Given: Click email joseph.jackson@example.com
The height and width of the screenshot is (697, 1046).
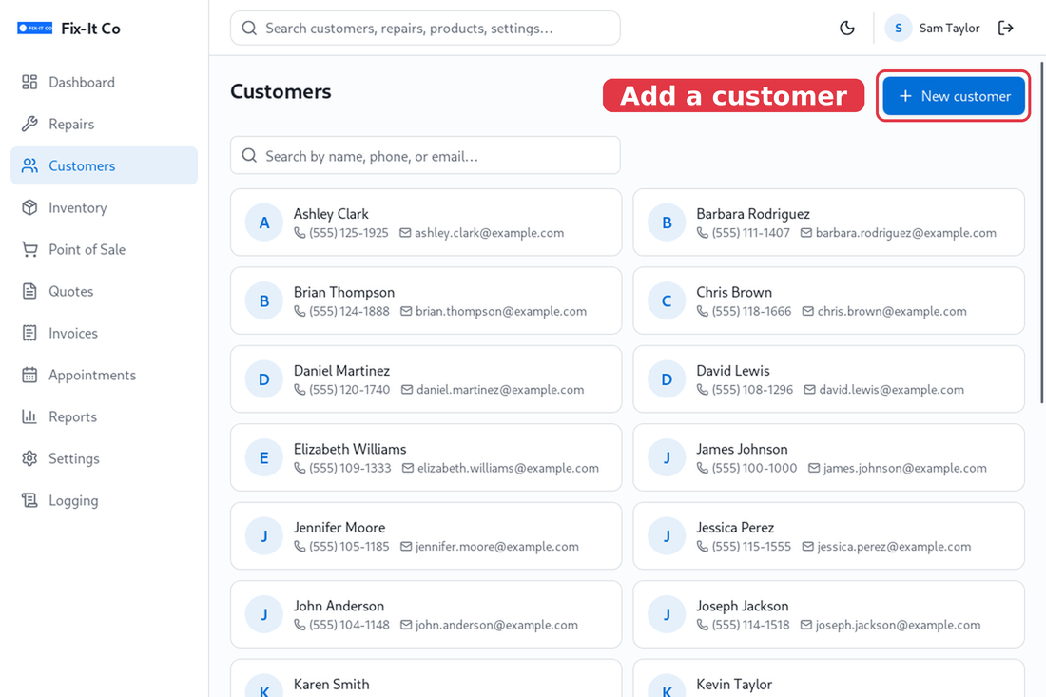Looking at the screenshot, I should (x=898, y=625).
